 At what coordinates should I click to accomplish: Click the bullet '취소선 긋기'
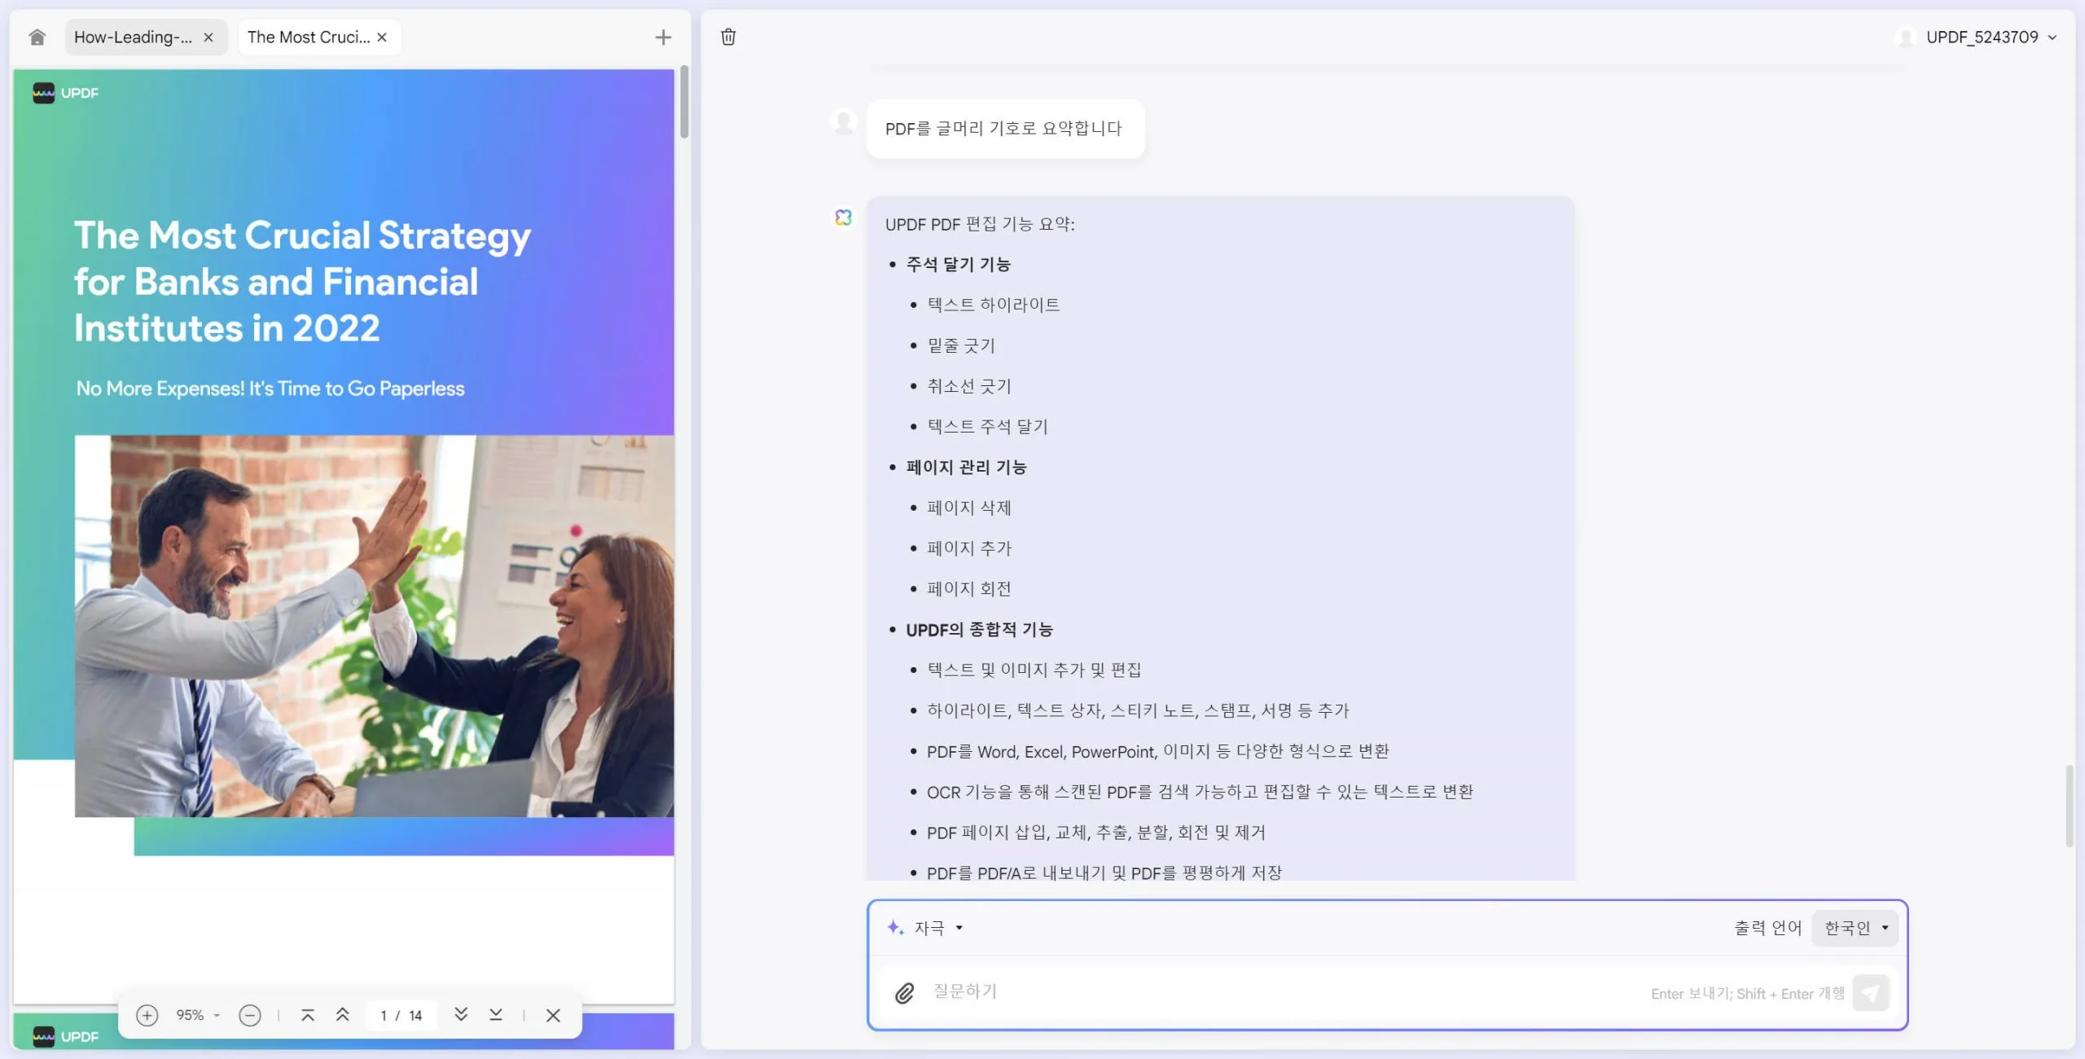(969, 386)
